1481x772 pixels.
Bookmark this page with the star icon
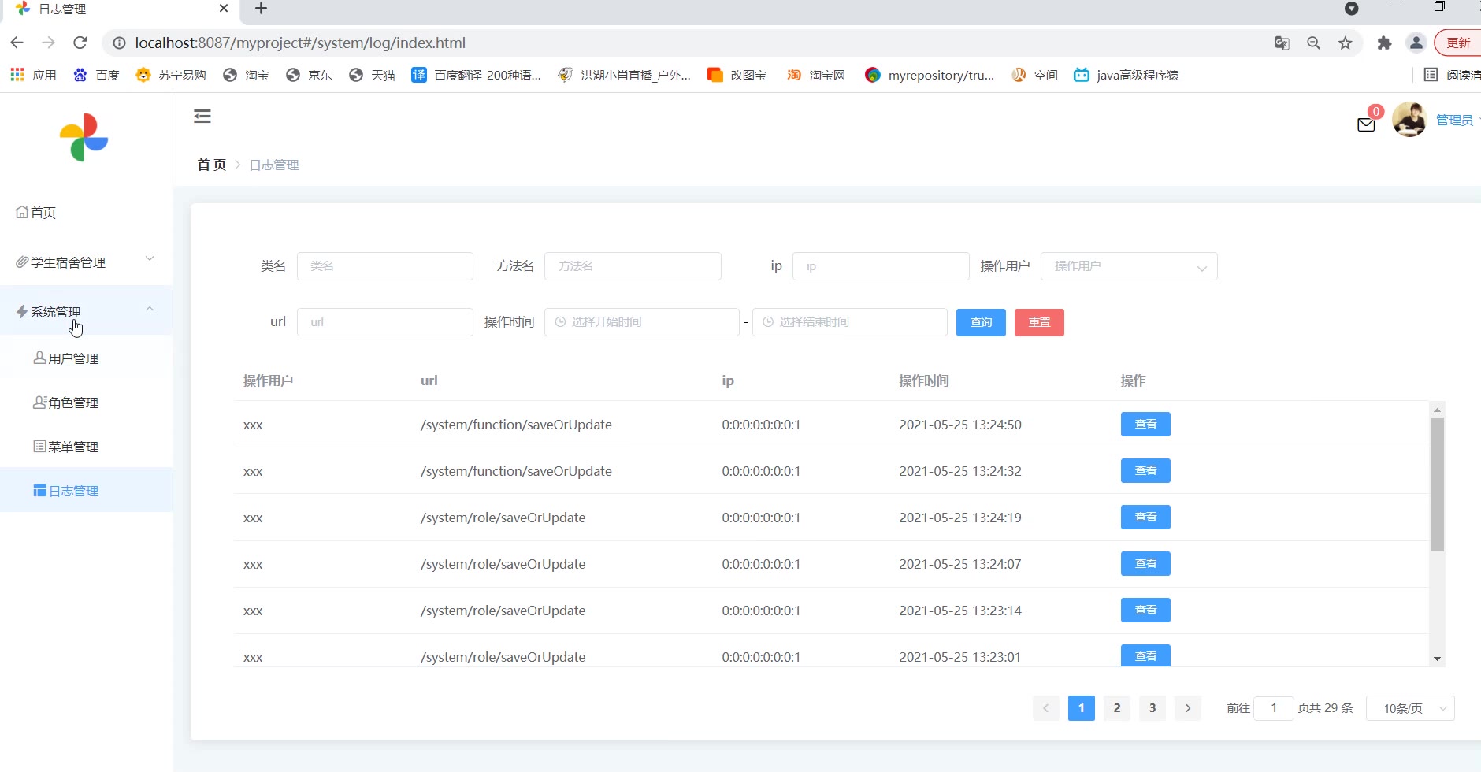pos(1346,43)
